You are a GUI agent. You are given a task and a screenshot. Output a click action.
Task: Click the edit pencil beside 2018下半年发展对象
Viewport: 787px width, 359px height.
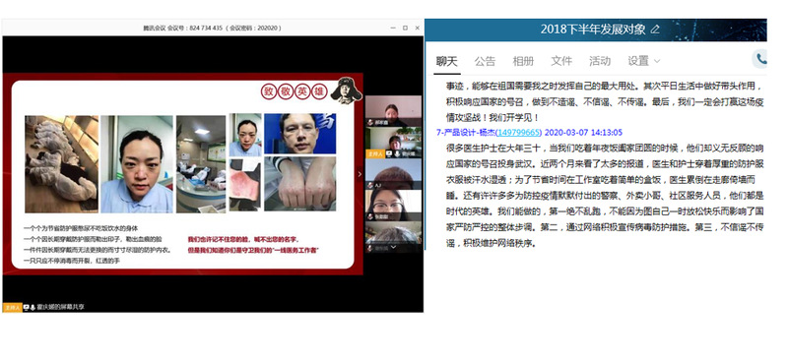tap(654, 30)
